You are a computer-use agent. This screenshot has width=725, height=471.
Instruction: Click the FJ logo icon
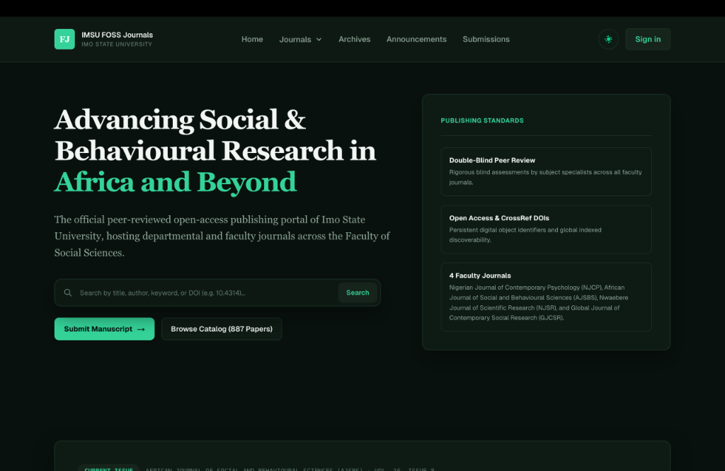(64, 40)
